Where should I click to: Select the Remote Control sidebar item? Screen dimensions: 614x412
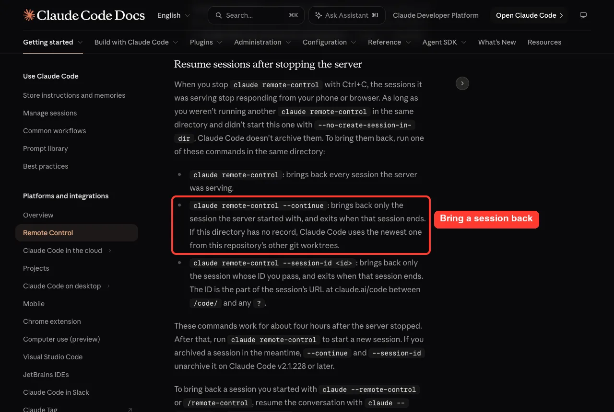pyautogui.click(x=77, y=233)
